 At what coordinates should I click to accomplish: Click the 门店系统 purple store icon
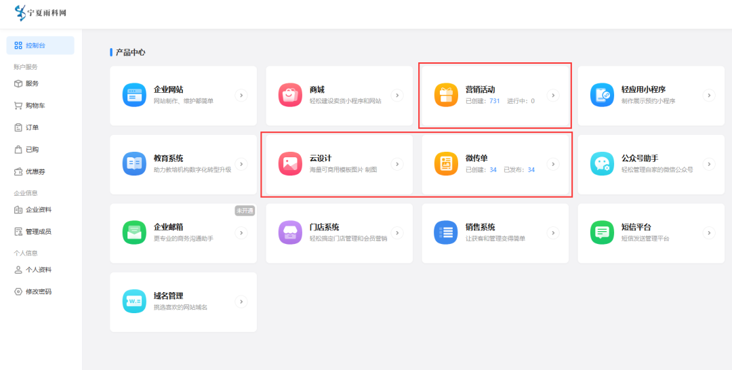[290, 232]
